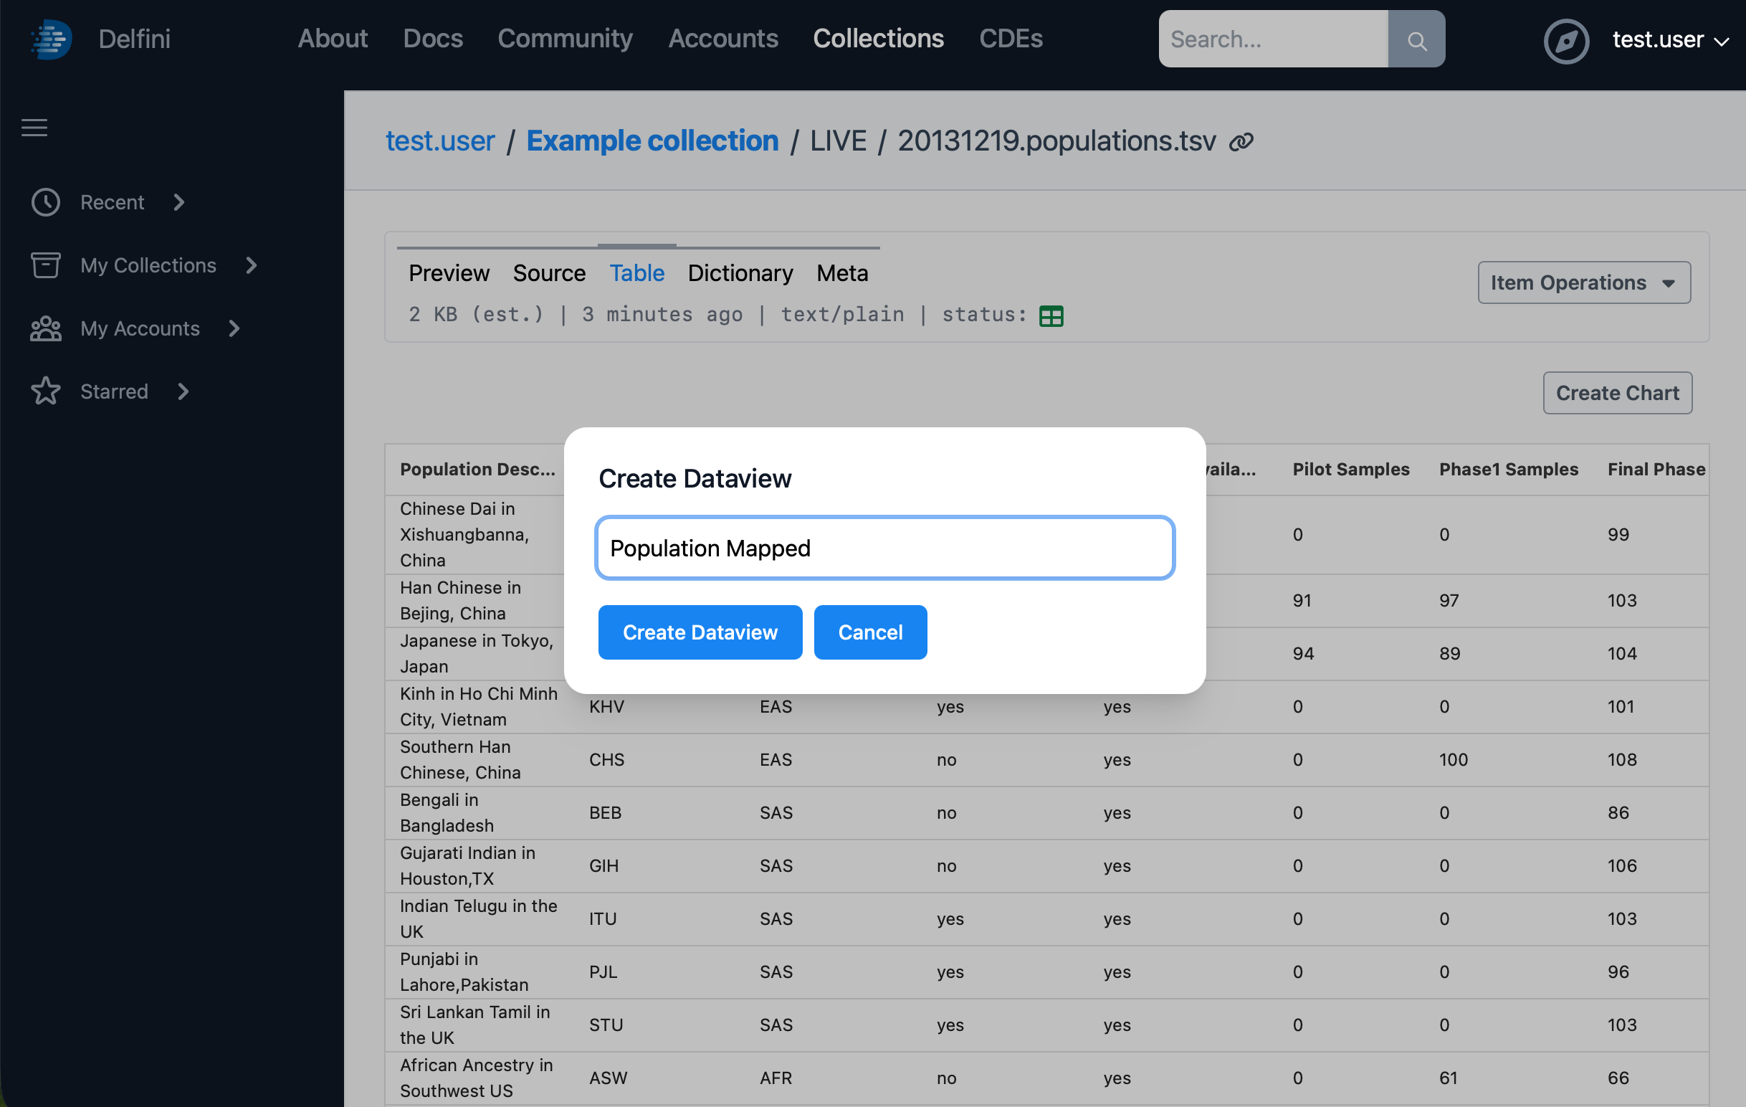Click the Recent clock icon
1746x1107 pixels.
pos(46,202)
